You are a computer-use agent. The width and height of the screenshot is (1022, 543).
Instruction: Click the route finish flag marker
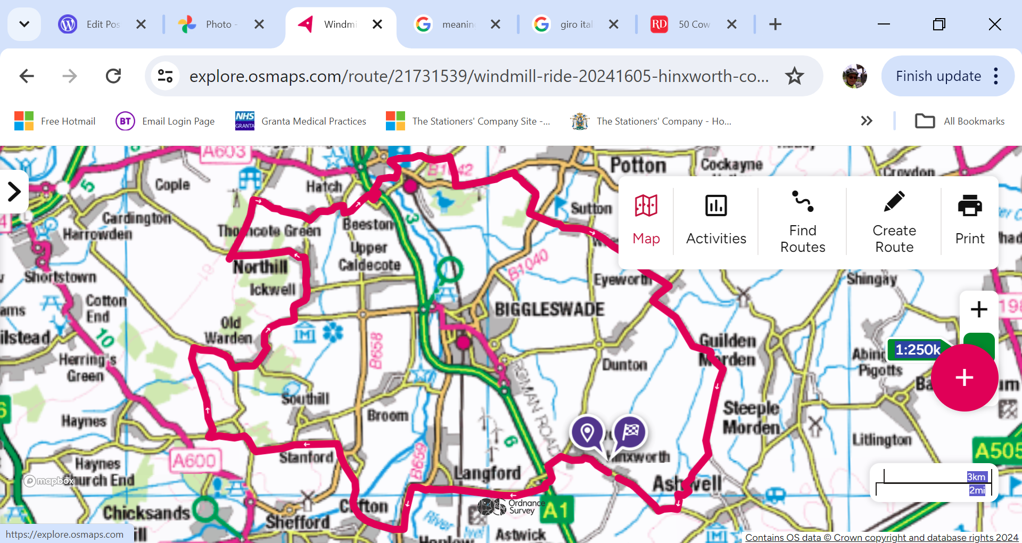pyautogui.click(x=630, y=432)
